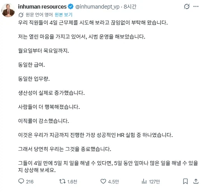Open the inhuman resources profile avatar
The image size is (202, 192).
point(8,10)
